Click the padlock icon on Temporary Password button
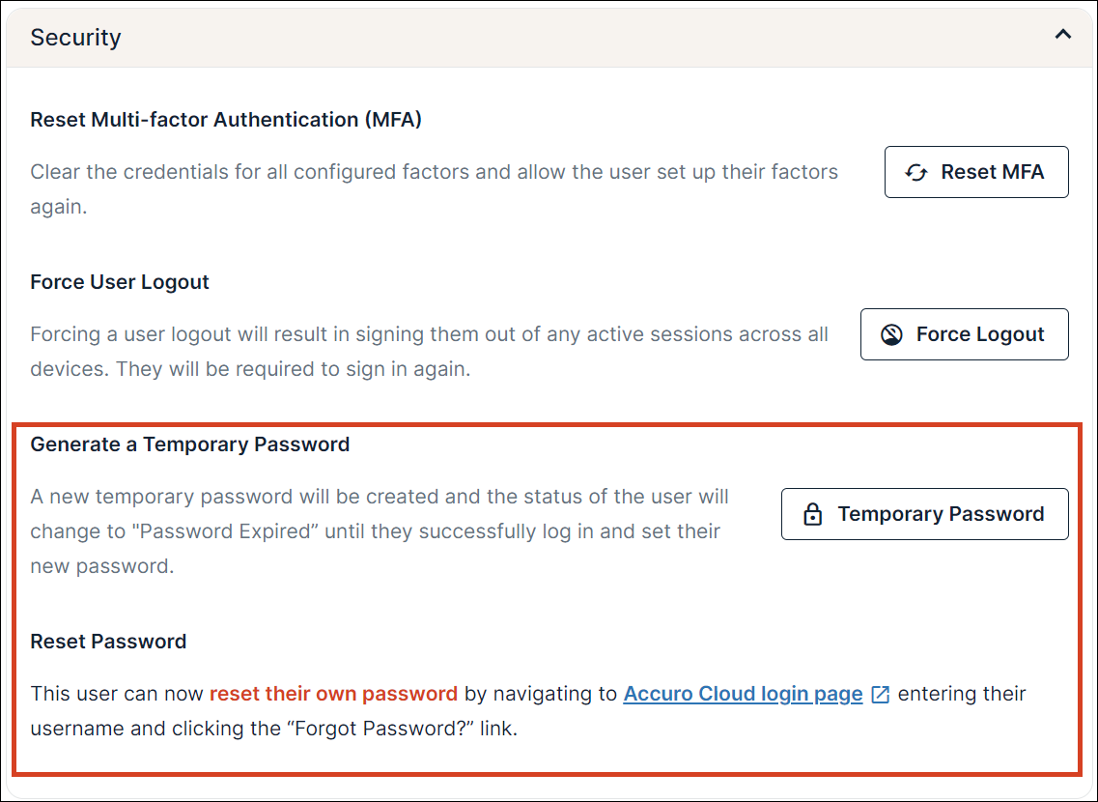This screenshot has height=802, width=1098. tap(811, 513)
